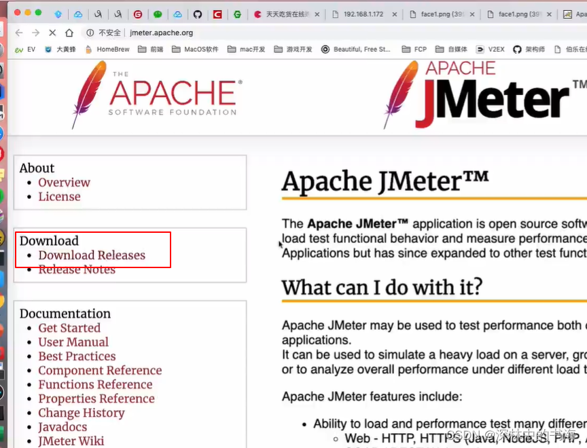Open the Component Reference link
Image resolution: width=587 pixels, height=448 pixels.
coord(100,371)
